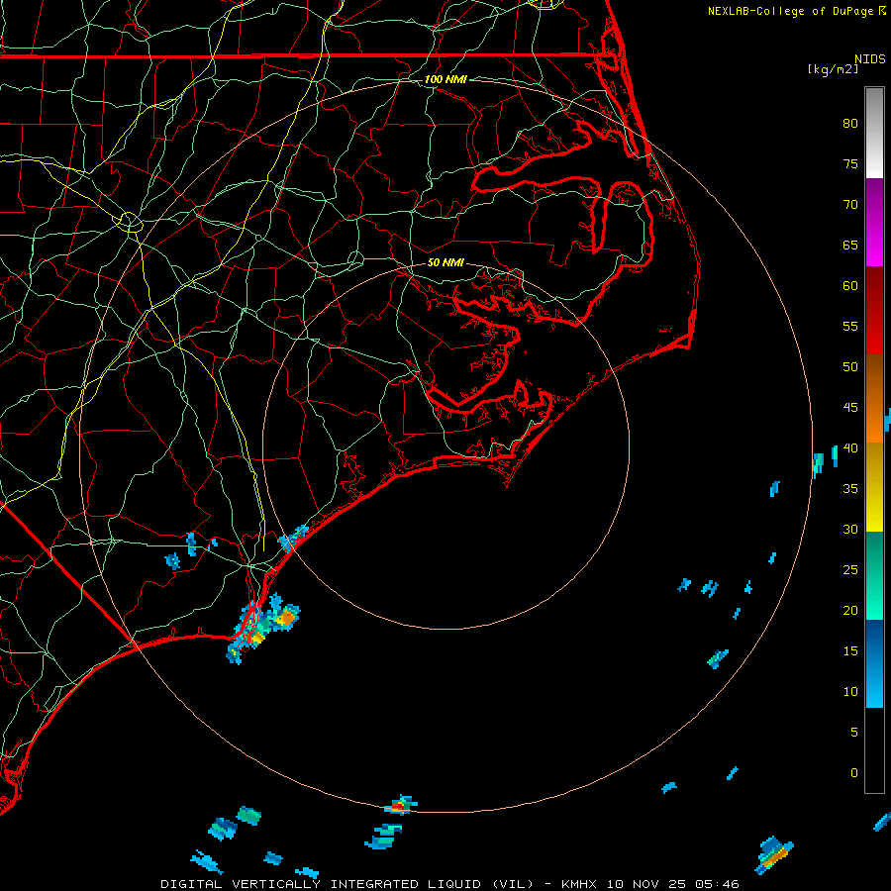Screen dimensions: 891x891
Task: Click the orange-streaked echo at the bottom right corner
Action: pos(773,854)
